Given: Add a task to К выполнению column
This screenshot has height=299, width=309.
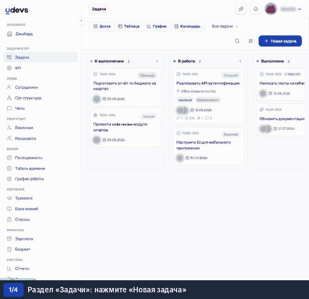Looking at the screenshot, I should (x=157, y=61).
